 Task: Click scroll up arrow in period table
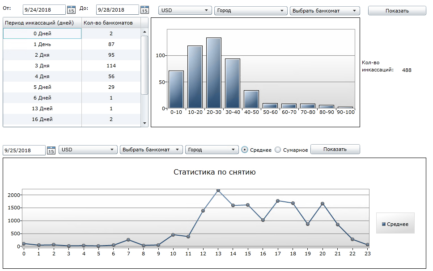[x=144, y=32]
